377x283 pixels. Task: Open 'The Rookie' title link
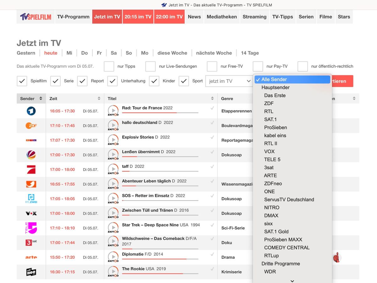coord(134,269)
